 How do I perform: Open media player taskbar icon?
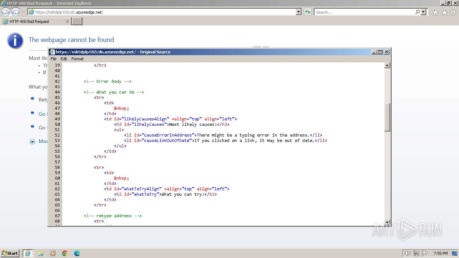(x=53, y=253)
